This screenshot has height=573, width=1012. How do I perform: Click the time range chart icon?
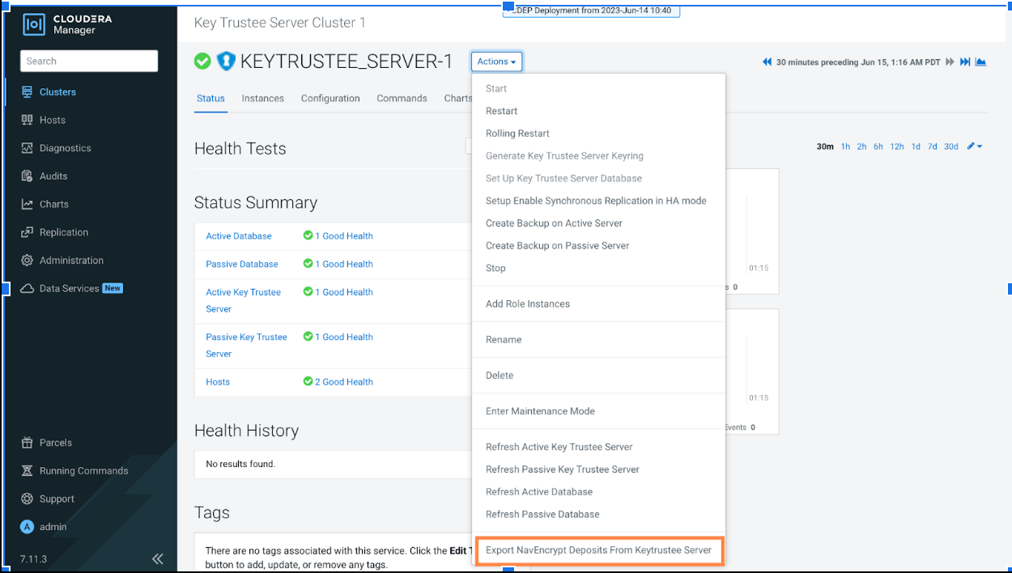click(x=980, y=62)
